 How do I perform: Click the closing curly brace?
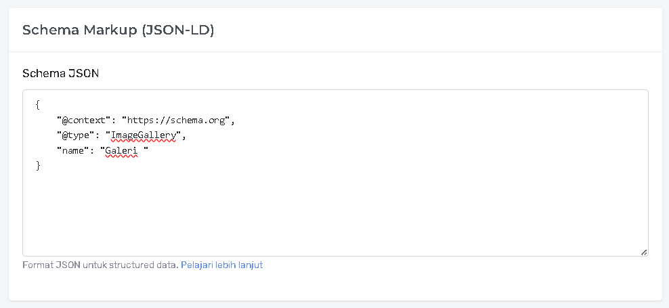tap(38, 165)
